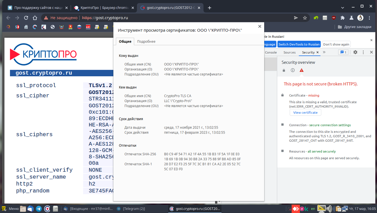Dismiss the DevTools language banner
Image resolution: width=377 pixels, height=213 pixels.
point(371,40)
